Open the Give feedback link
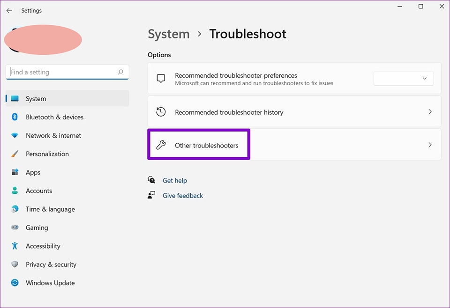 pyautogui.click(x=183, y=195)
